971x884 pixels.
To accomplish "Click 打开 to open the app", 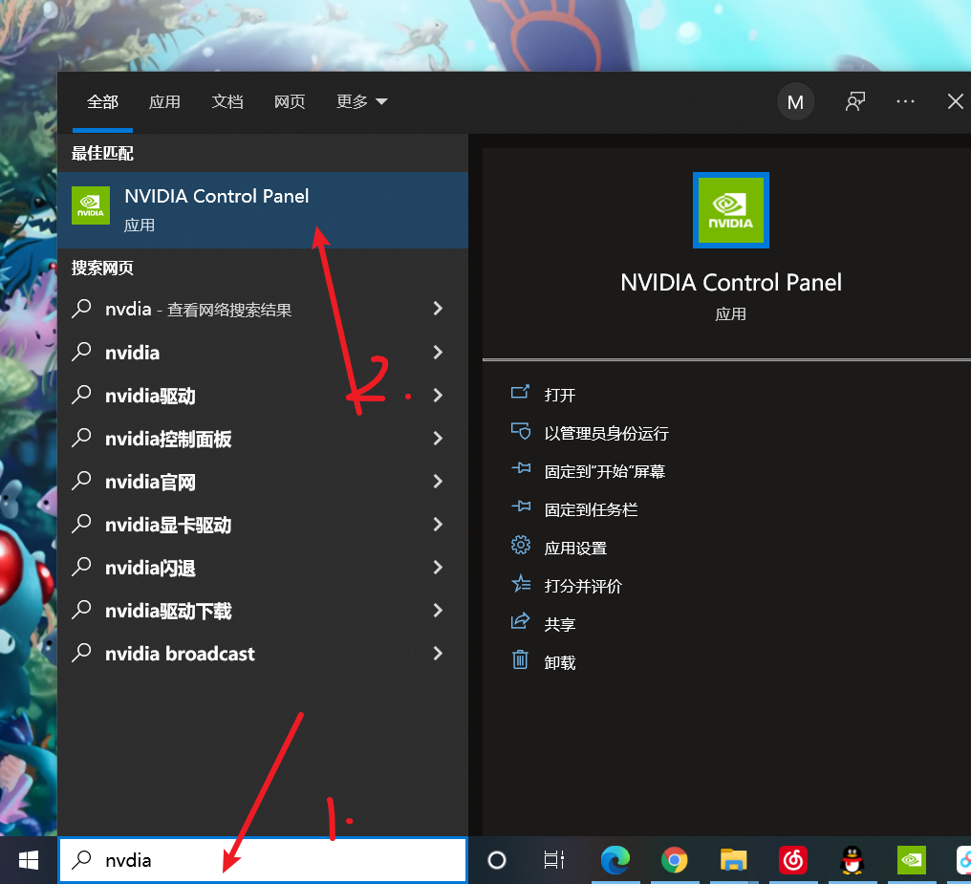I will tap(560, 395).
